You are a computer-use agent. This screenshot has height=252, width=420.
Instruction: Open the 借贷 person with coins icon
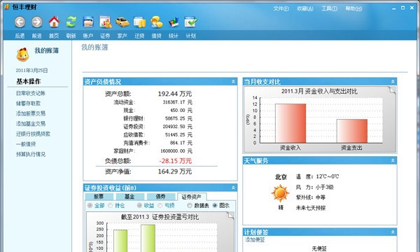tap(156, 22)
